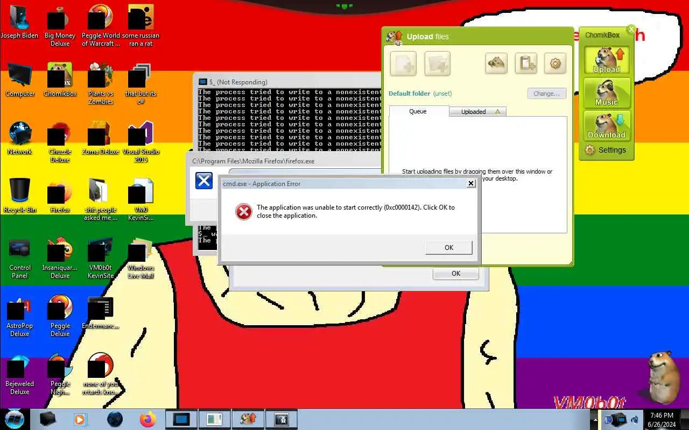Click the firefox.exe dialog title bar
689x430 pixels.
point(285,161)
